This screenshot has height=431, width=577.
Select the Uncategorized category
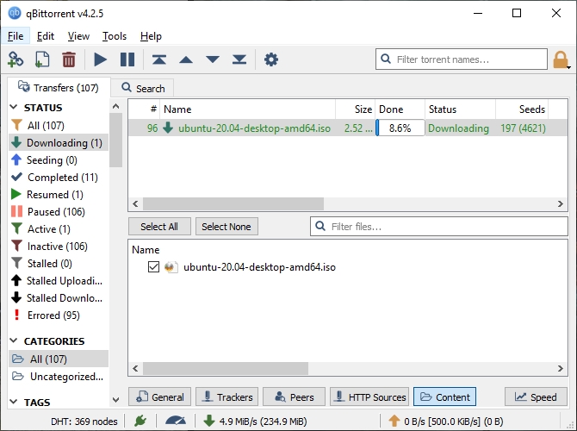[x=59, y=376]
